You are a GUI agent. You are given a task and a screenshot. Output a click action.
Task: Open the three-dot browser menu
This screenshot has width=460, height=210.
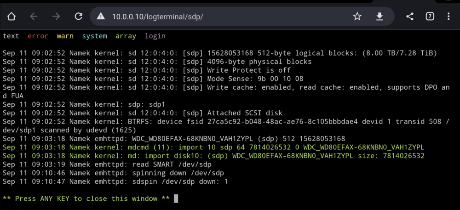[448, 17]
